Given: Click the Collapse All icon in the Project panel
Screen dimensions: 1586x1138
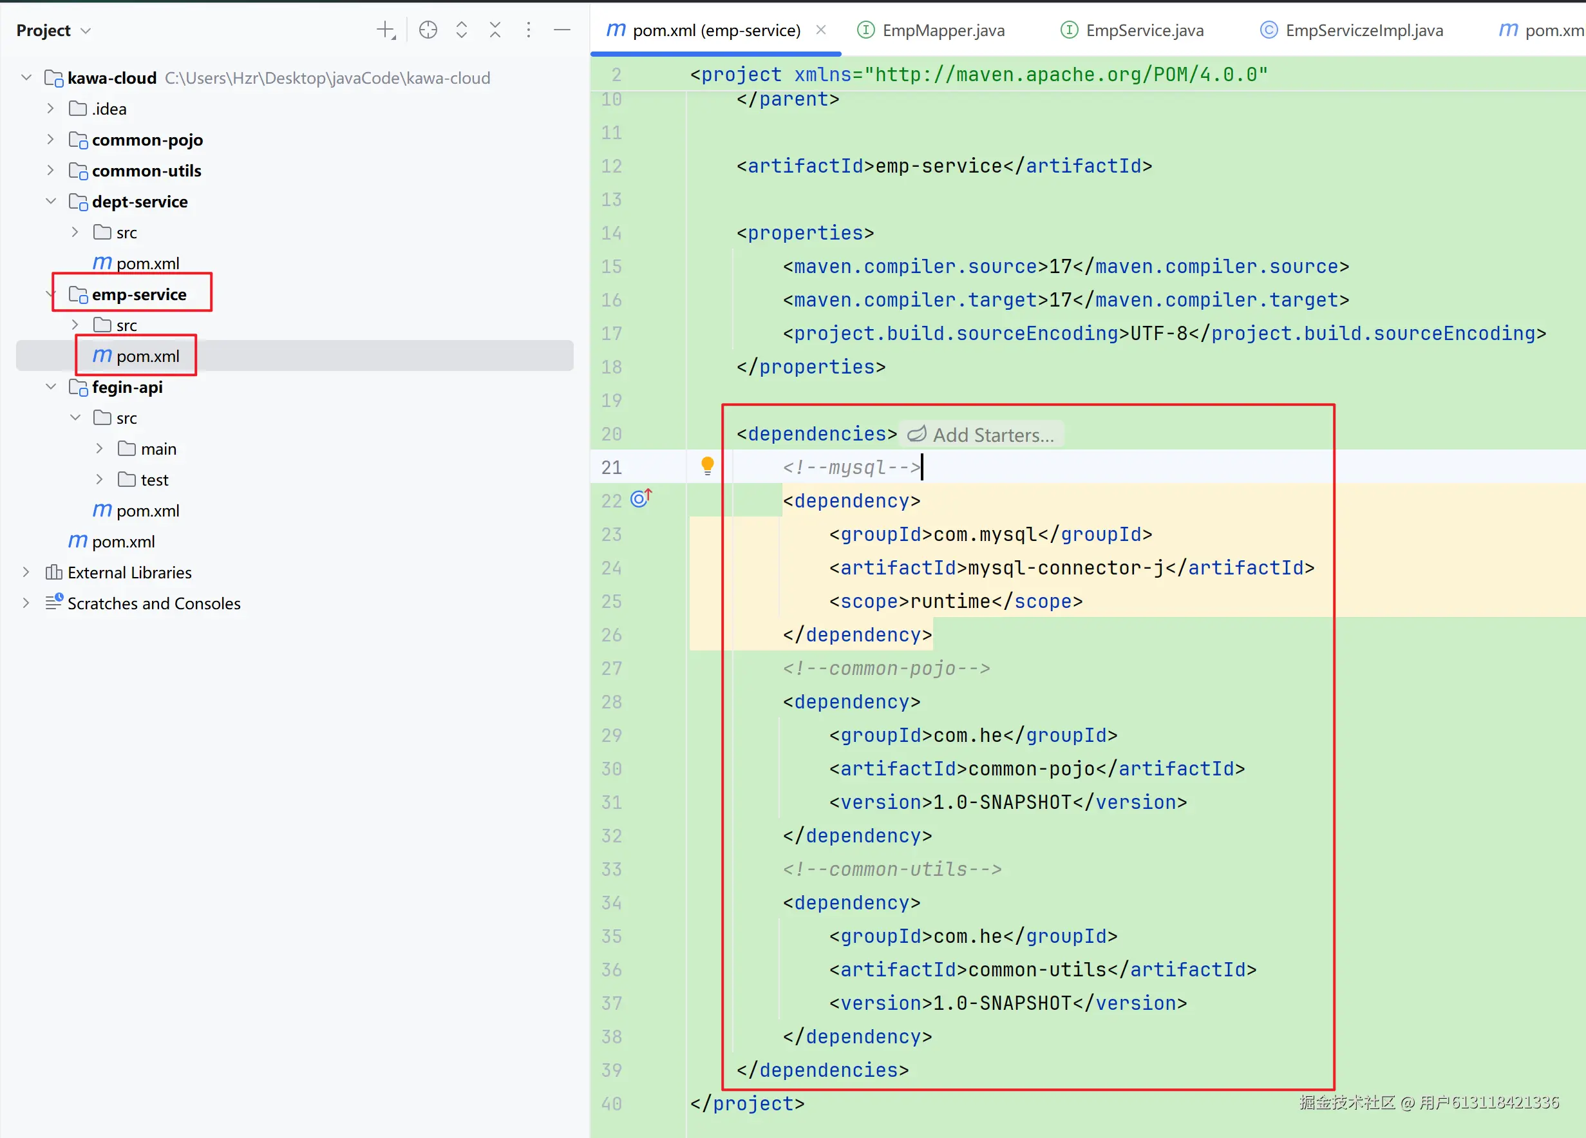Looking at the screenshot, I should tap(495, 30).
